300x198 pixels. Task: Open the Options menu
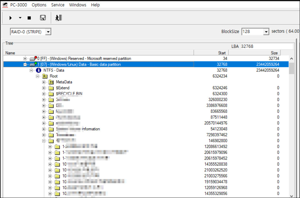[x=39, y=5]
